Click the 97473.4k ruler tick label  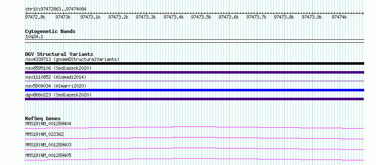click(x=174, y=17)
